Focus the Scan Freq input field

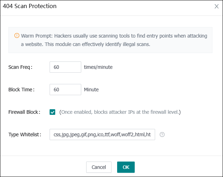click(x=65, y=67)
